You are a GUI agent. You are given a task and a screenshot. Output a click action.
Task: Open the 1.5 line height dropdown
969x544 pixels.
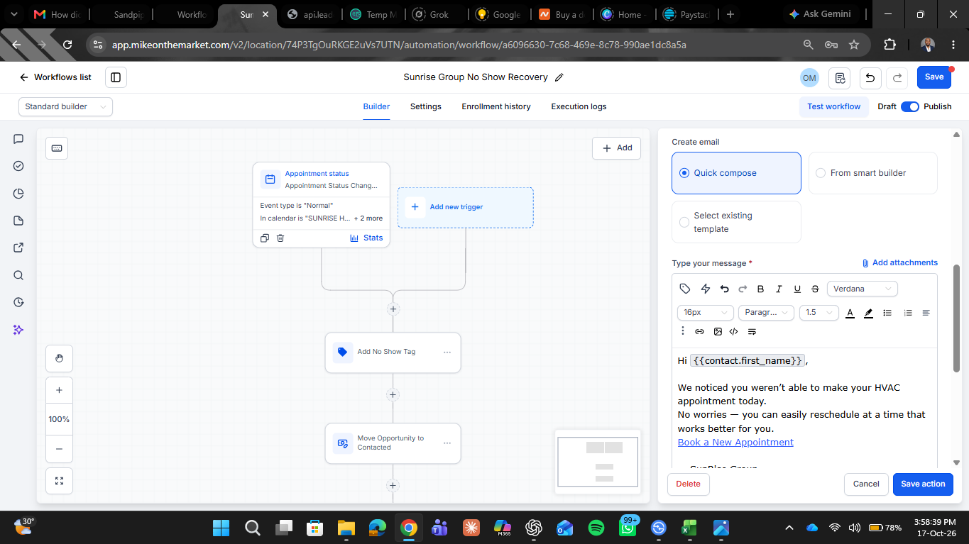coord(819,313)
